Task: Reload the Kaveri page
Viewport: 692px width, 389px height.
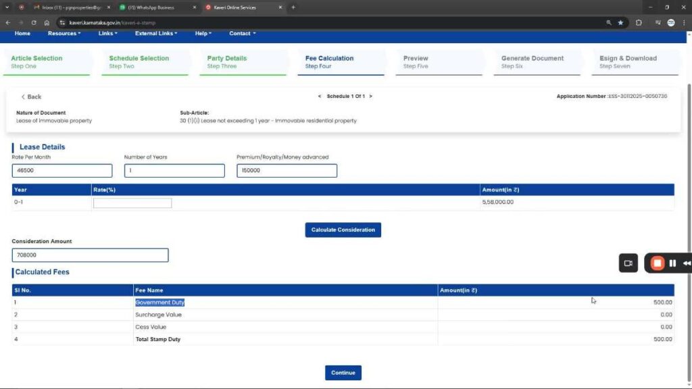Action: [x=33, y=22]
